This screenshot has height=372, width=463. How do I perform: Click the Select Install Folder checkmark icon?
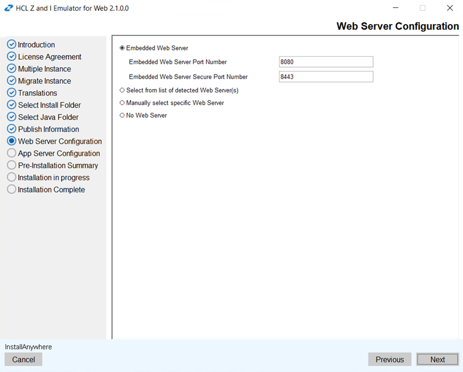click(12, 105)
